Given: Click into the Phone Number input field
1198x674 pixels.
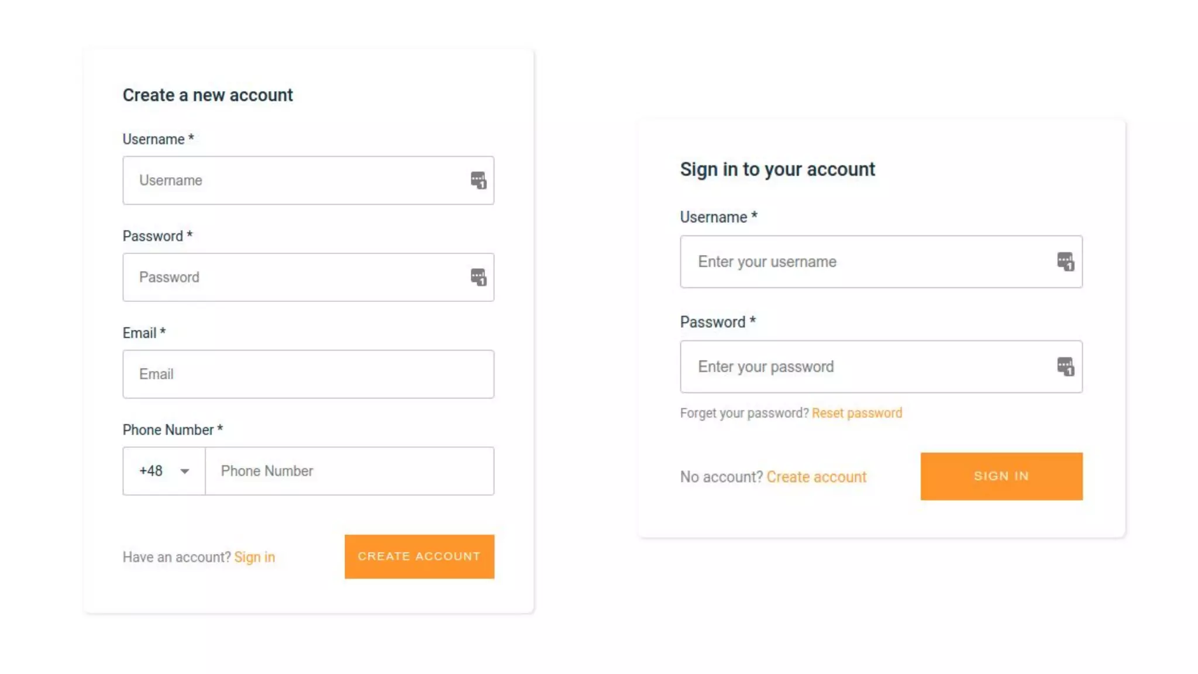Looking at the screenshot, I should tap(349, 471).
